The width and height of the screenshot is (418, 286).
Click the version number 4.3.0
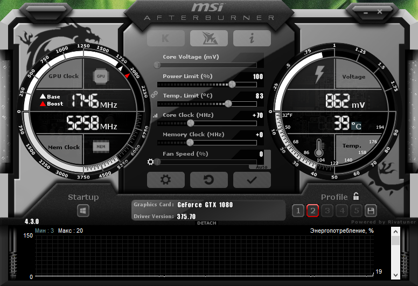(x=32, y=221)
